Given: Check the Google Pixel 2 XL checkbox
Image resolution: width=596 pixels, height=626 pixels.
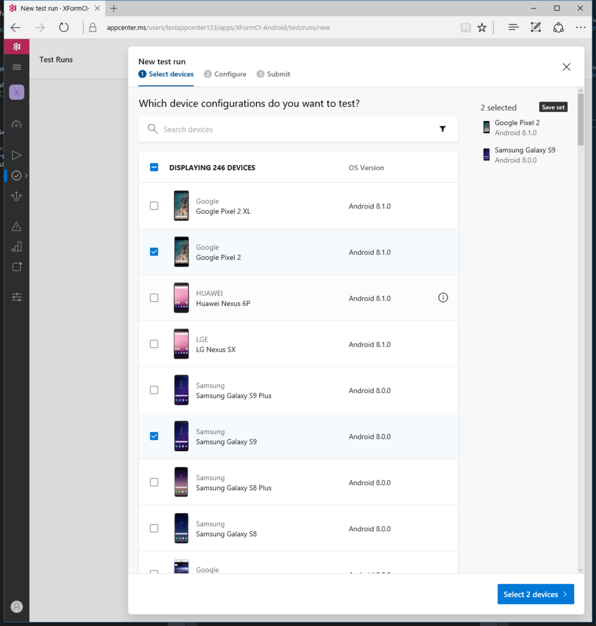Looking at the screenshot, I should click(154, 205).
